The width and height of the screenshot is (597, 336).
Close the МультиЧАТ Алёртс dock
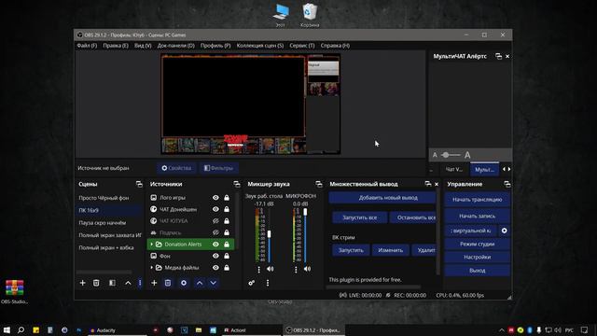[x=507, y=56]
